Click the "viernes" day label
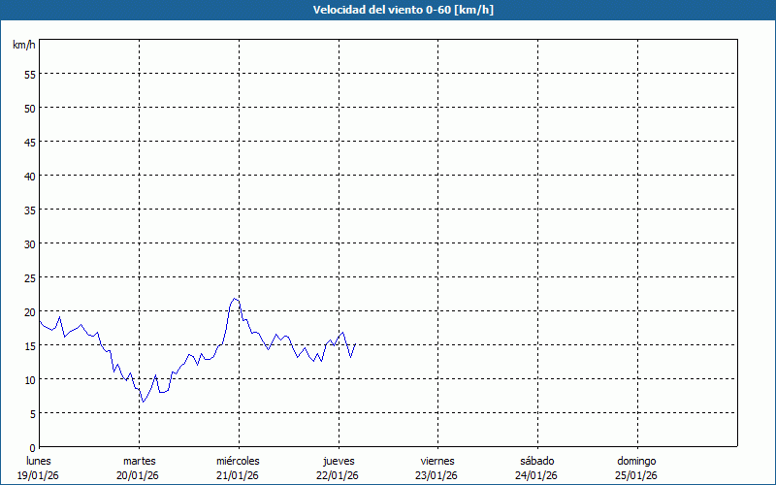This screenshot has height=485, width=776. pyautogui.click(x=437, y=461)
